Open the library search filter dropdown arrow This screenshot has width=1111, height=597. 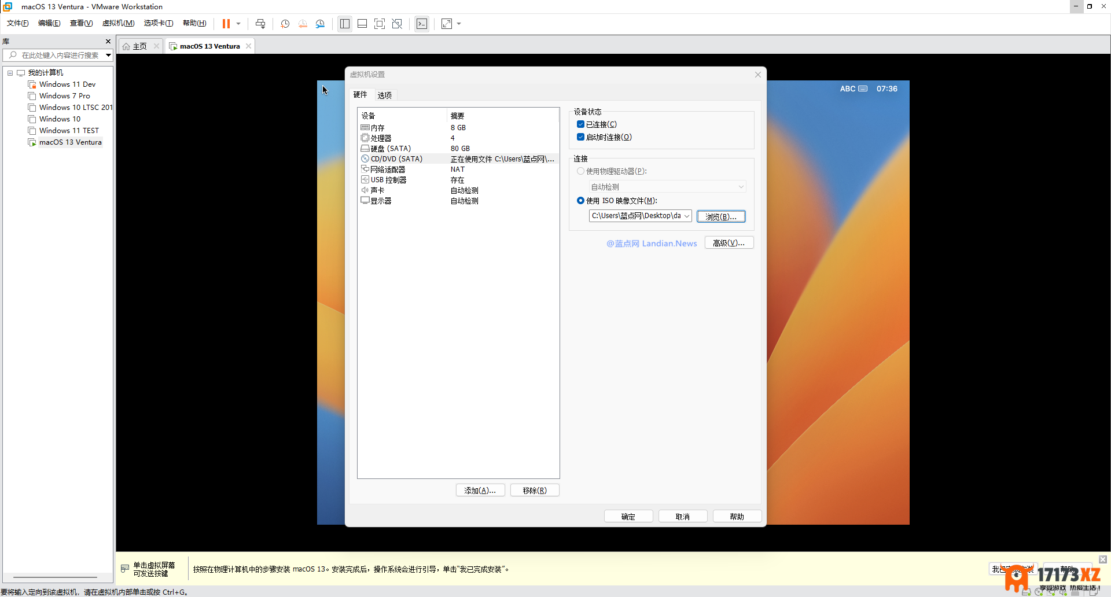108,55
